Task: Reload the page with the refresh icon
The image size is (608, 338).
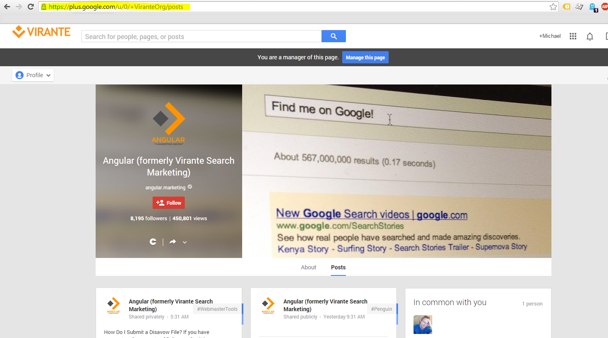Action: 31,6
